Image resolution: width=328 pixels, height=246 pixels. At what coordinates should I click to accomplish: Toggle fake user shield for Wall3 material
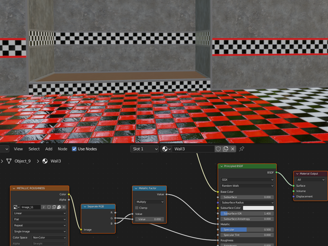point(218,149)
